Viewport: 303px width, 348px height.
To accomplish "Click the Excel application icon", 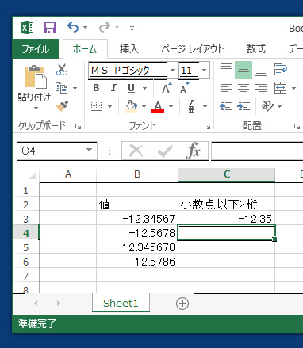I will pos(27,28).
